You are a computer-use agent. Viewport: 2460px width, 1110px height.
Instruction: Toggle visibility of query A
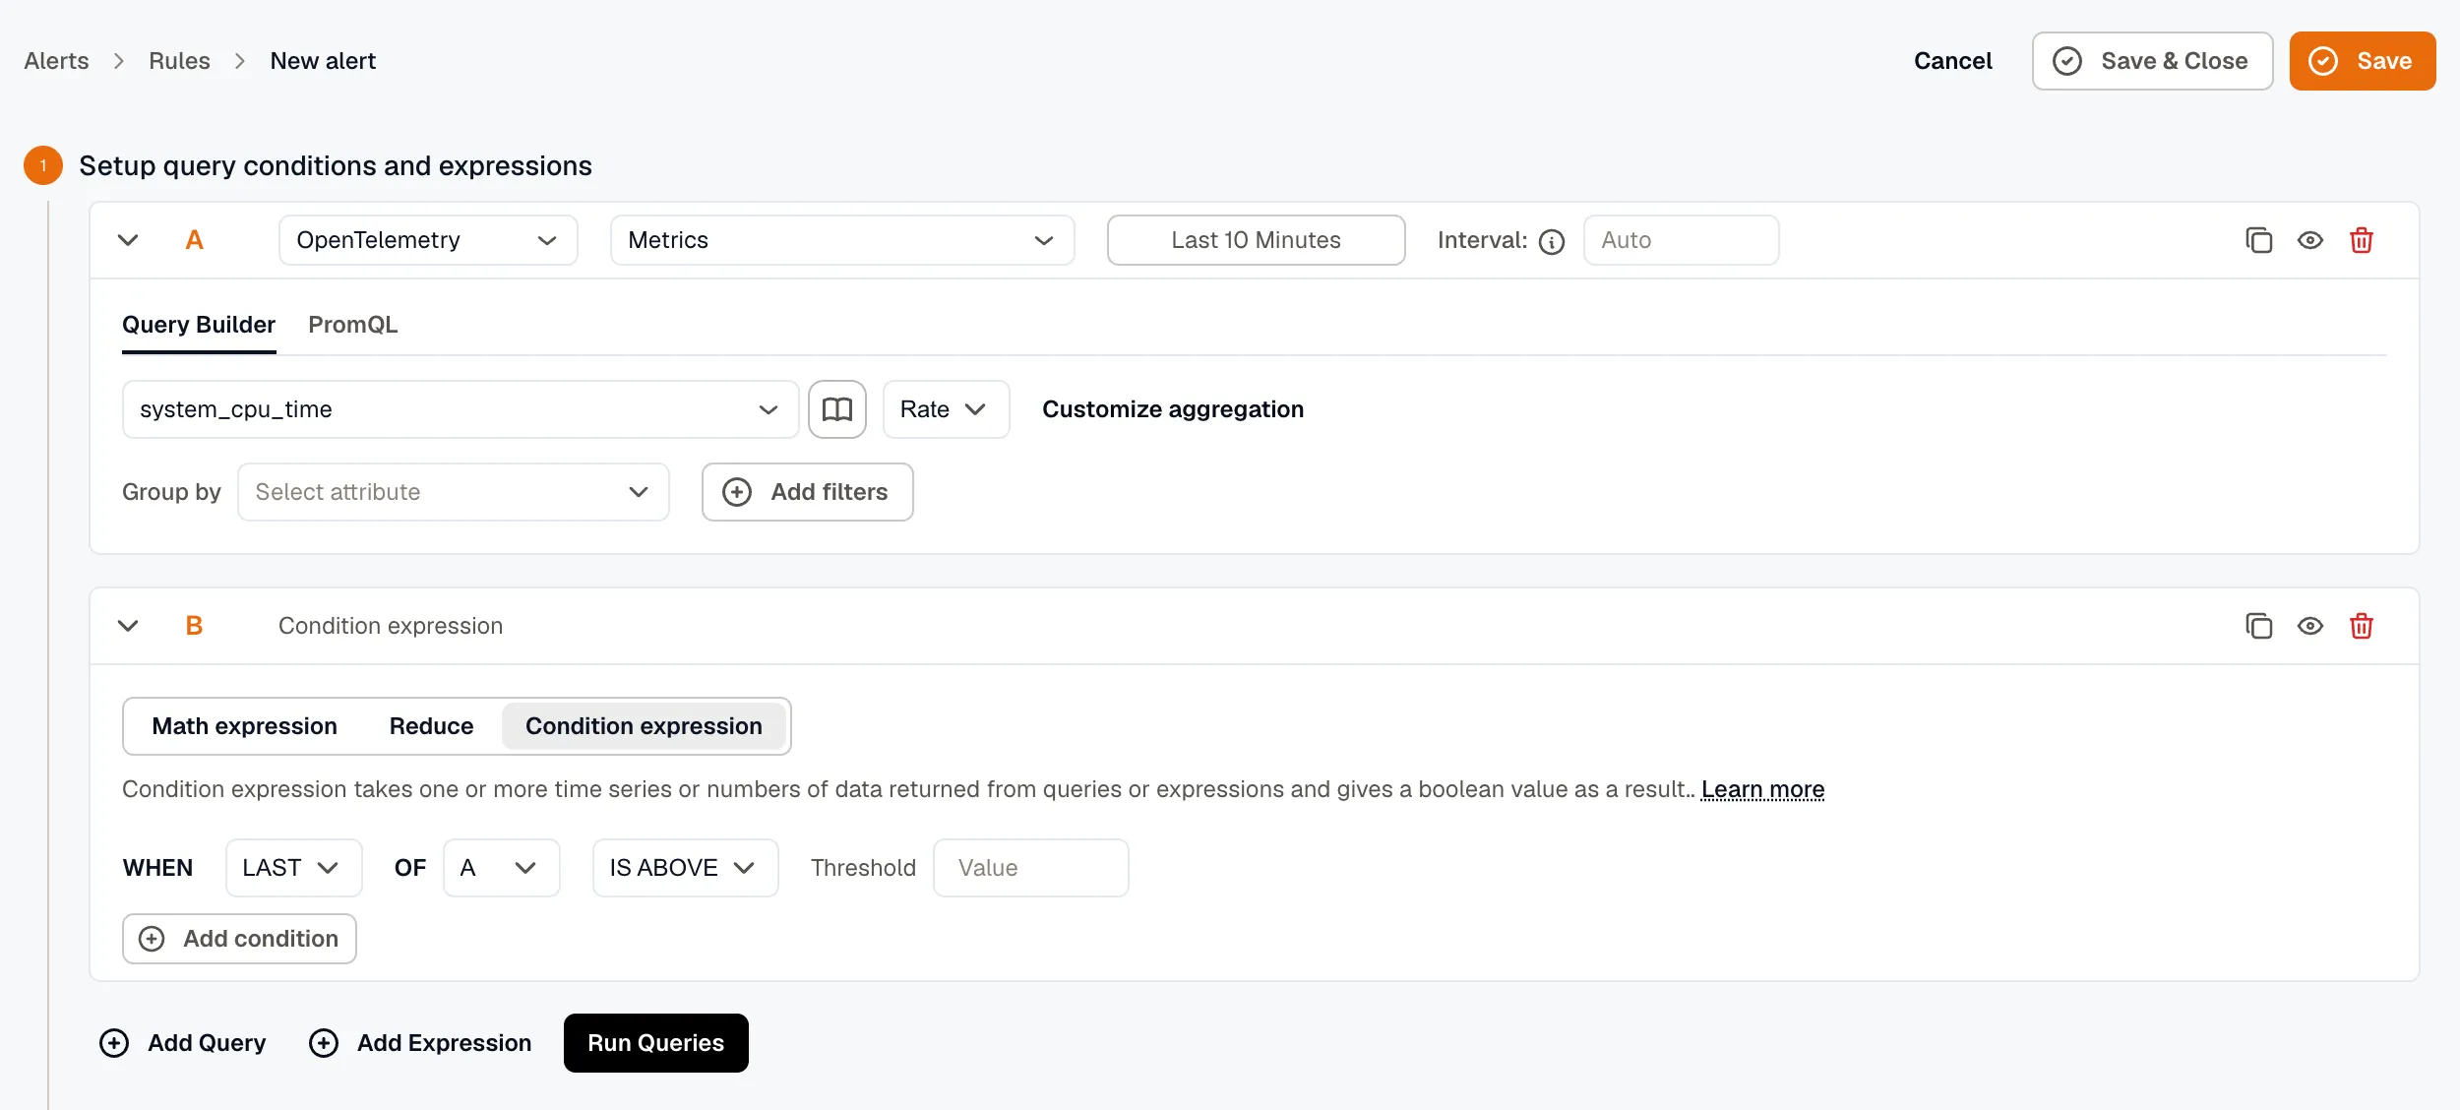click(2309, 240)
